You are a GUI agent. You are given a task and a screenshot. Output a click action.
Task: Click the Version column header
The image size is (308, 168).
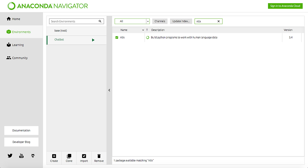click(288, 30)
